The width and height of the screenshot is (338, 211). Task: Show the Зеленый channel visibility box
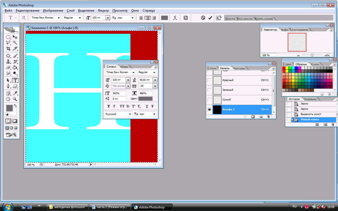[209, 90]
